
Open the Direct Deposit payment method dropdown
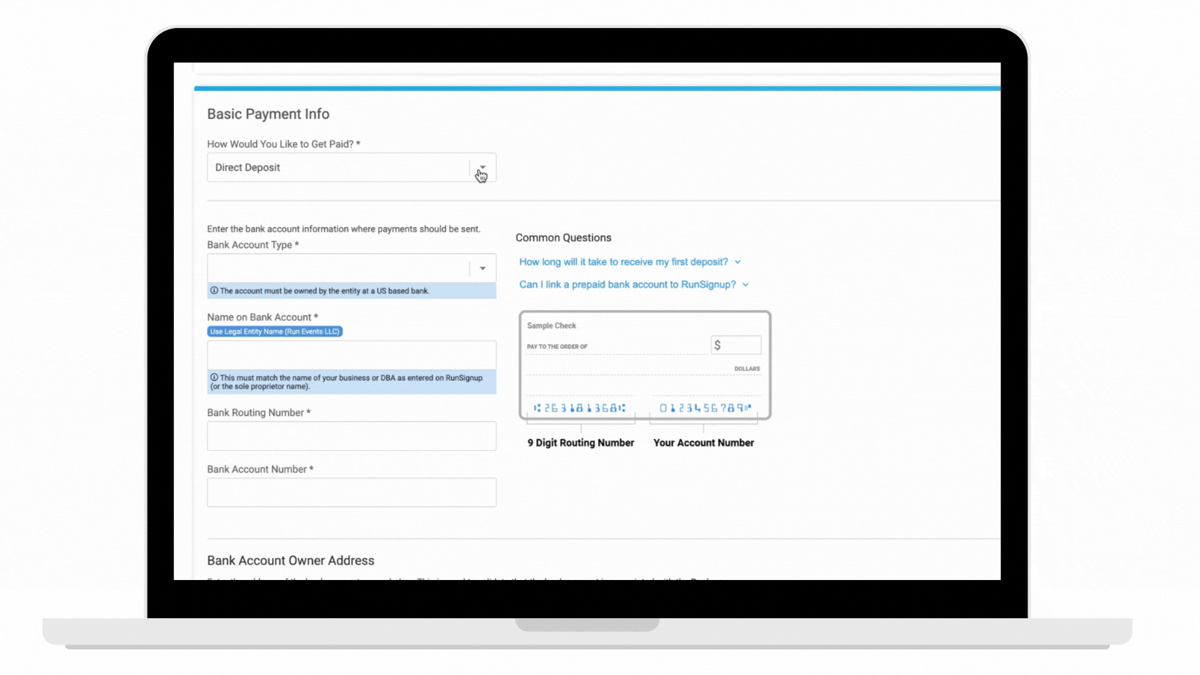point(337,167)
